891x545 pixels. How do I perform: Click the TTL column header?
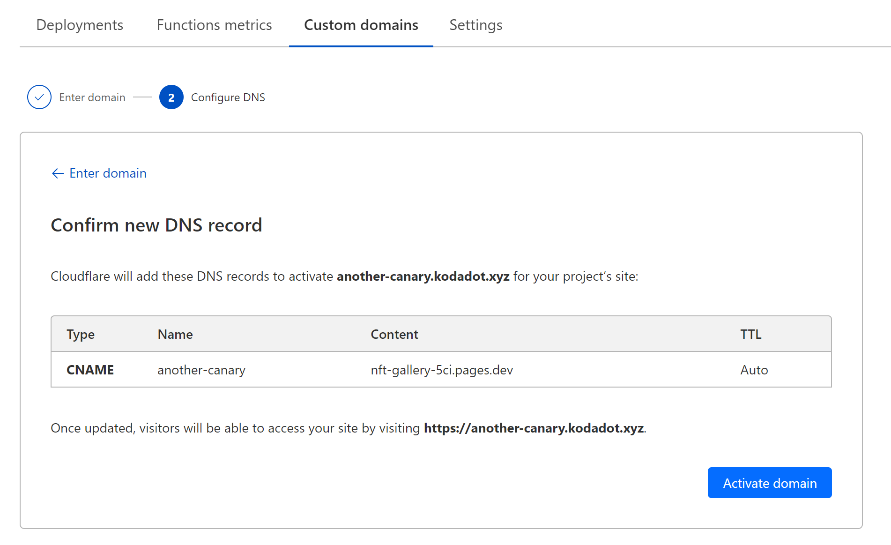tap(751, 334)
